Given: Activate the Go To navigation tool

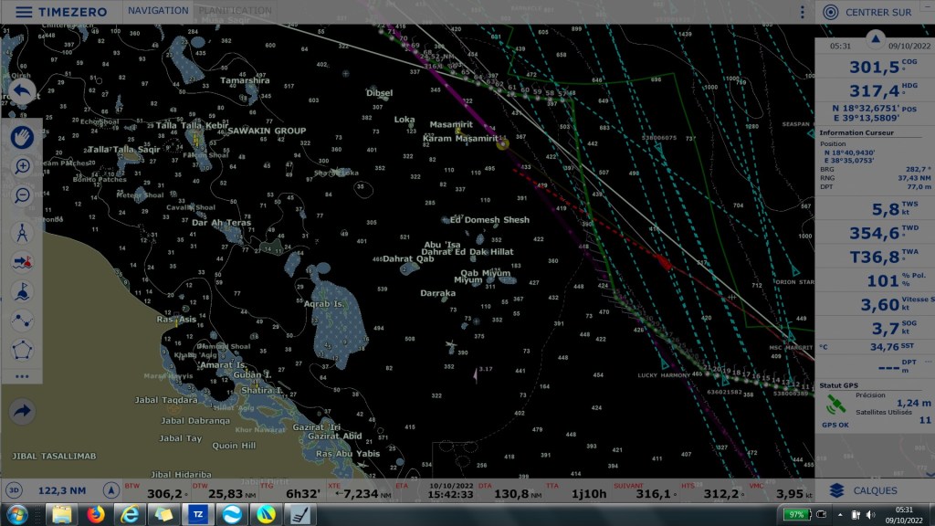Looking at the screenshot, I should click(22, 262).
